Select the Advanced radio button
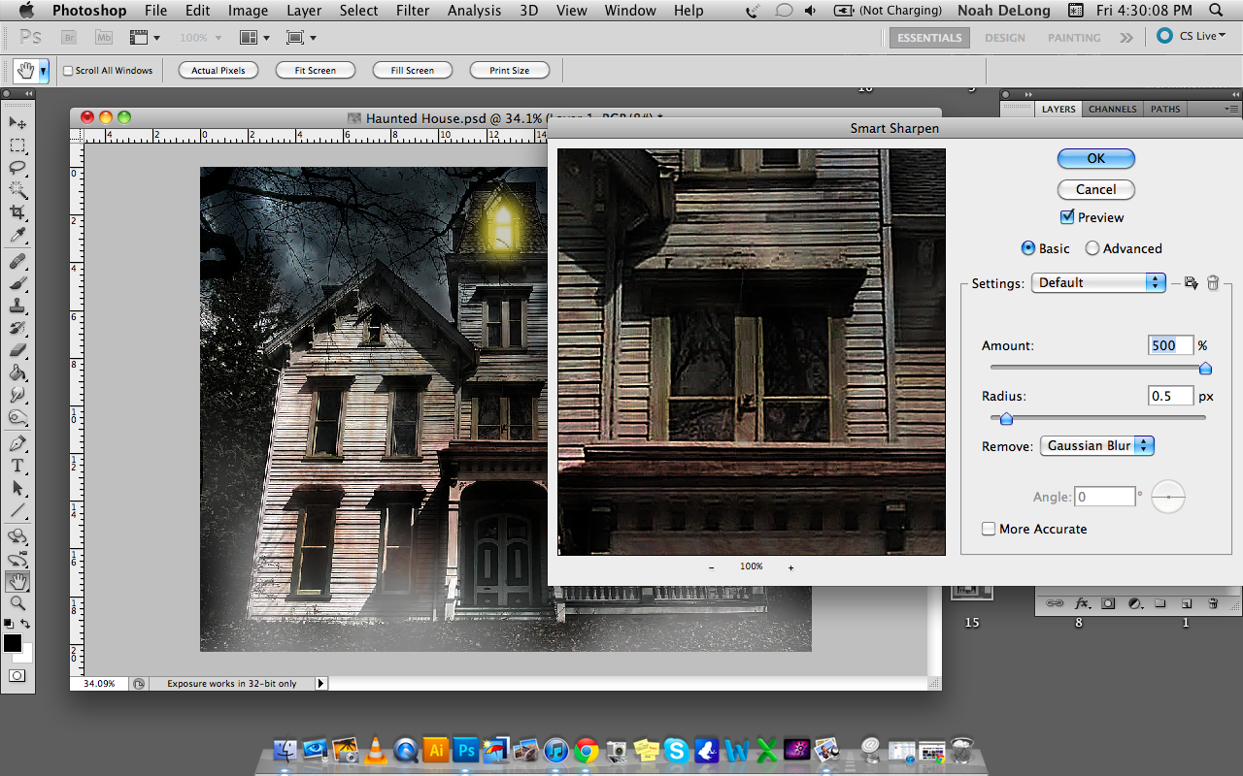The image size is (1243, 776). (1092, 248)
